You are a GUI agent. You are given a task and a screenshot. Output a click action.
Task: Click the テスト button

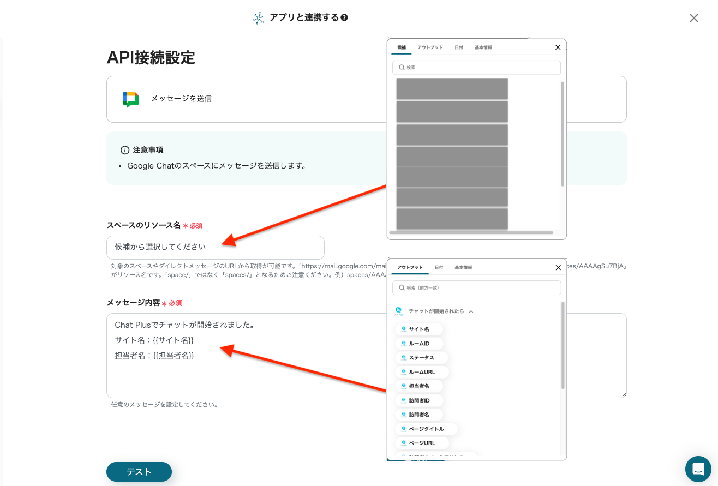[x=139, y=472]
